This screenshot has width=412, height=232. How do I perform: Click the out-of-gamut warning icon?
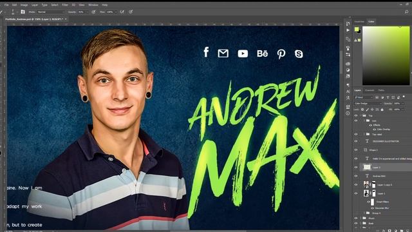356,40
